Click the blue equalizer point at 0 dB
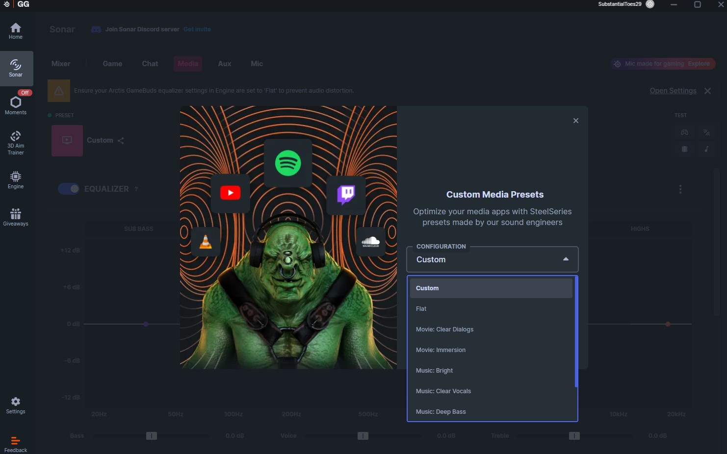727x454 pixels. (x=146, y=324)
